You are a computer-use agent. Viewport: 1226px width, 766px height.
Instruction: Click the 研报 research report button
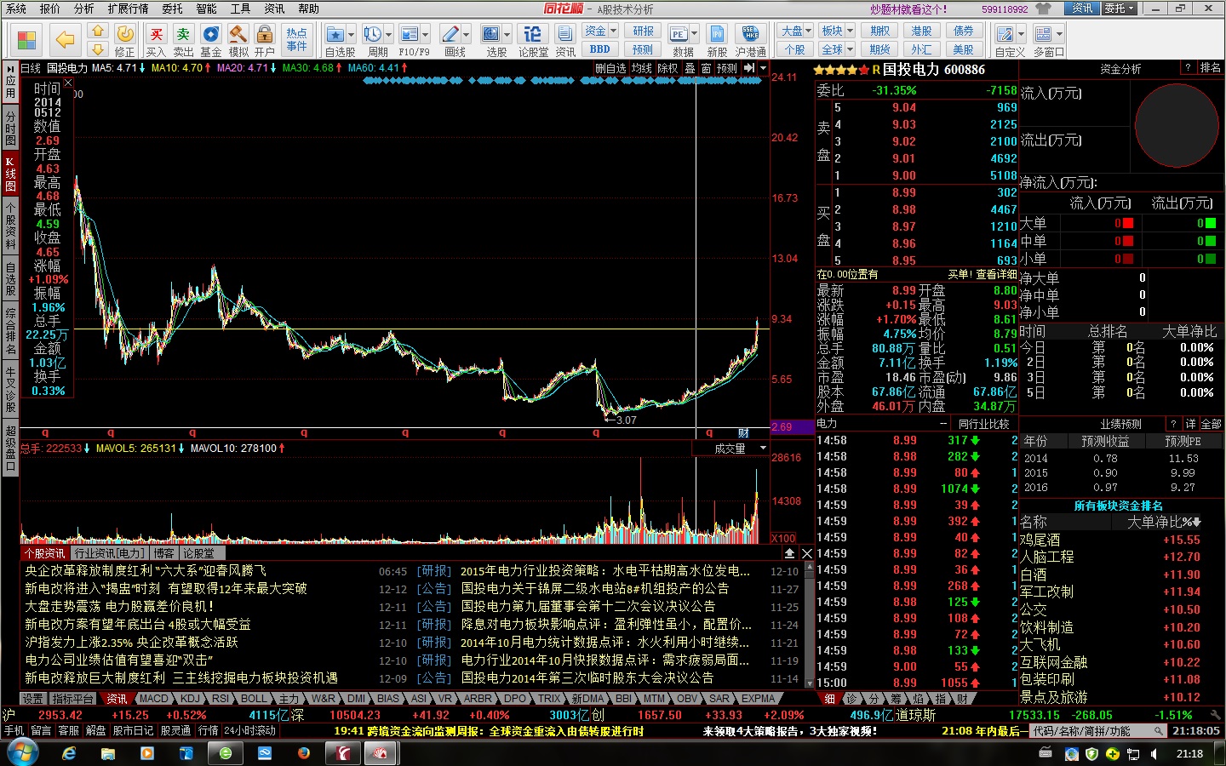pyautogui.click(x=644, y=31)
